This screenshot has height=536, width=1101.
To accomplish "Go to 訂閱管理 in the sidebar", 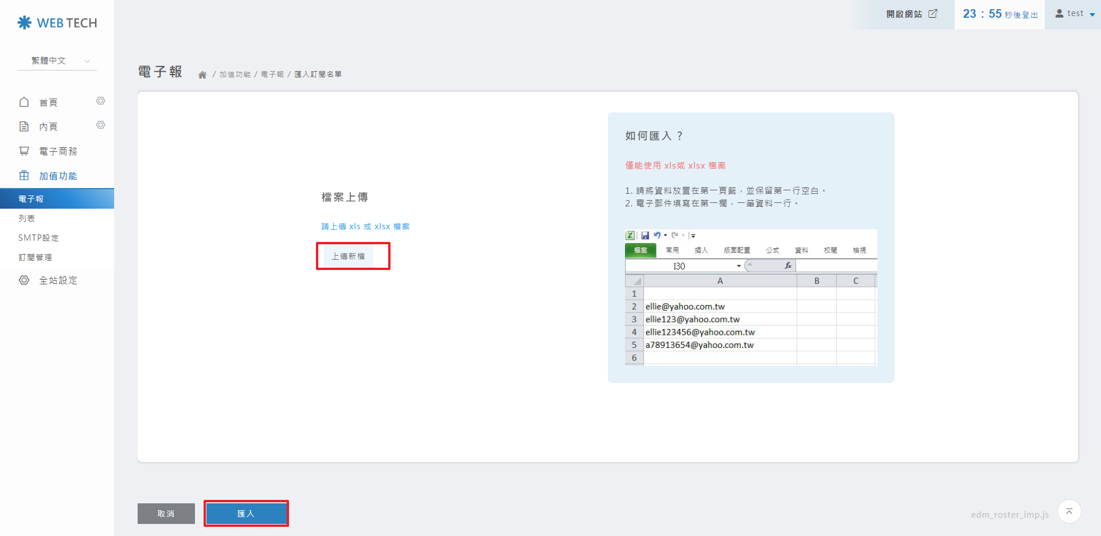I will [36, 257].
